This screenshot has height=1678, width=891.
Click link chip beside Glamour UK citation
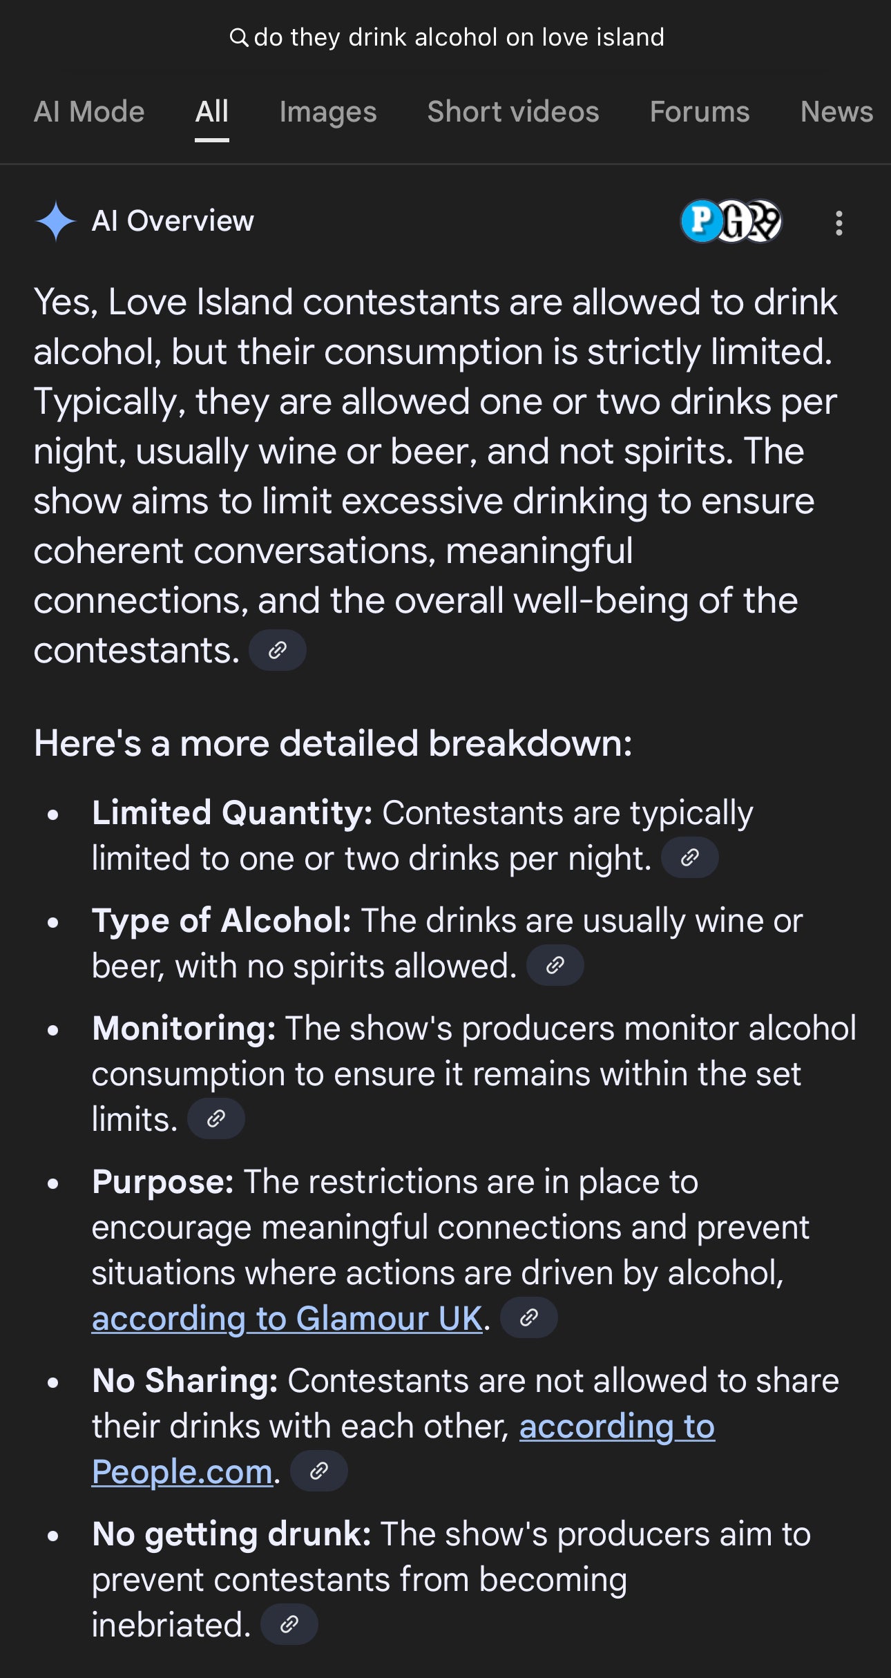coord(529,1317)
